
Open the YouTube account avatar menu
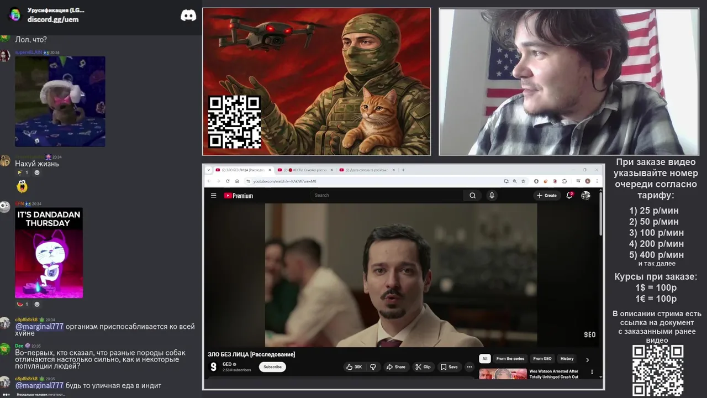(x=585, y=195)
